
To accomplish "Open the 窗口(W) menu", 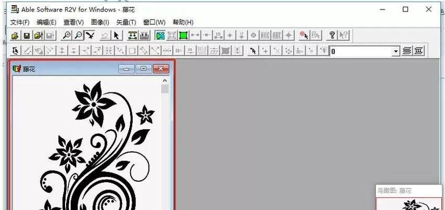I will [x=154, y=22].
